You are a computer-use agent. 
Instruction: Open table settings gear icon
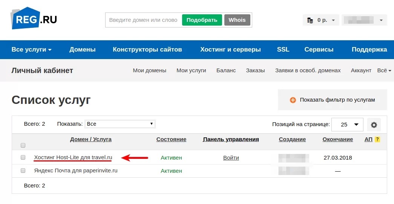tap(374, 125)
